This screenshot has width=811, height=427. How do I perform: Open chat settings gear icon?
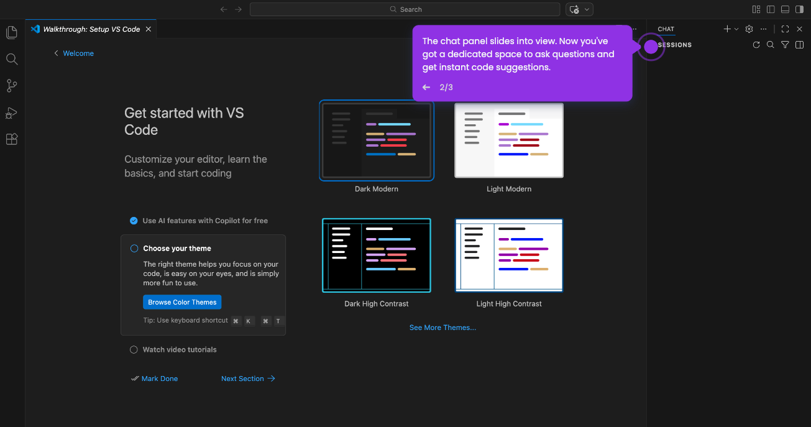(x=749, y=29)
